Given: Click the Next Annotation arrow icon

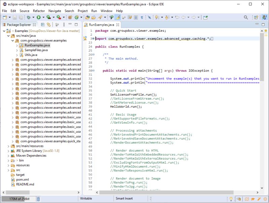Looking at the screenshot, I should click(x=156, y=18).
